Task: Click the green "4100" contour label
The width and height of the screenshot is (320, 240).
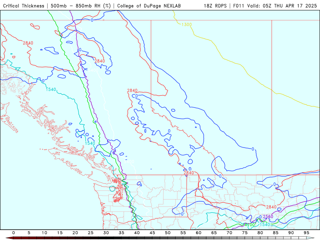Action: 250,225
